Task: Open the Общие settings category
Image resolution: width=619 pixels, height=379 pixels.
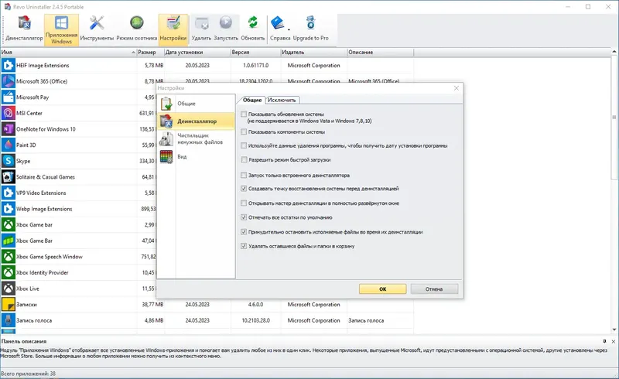Action: (x=197, y=104)
